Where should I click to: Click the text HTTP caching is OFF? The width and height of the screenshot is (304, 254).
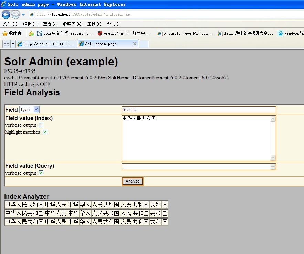point(27,84)
